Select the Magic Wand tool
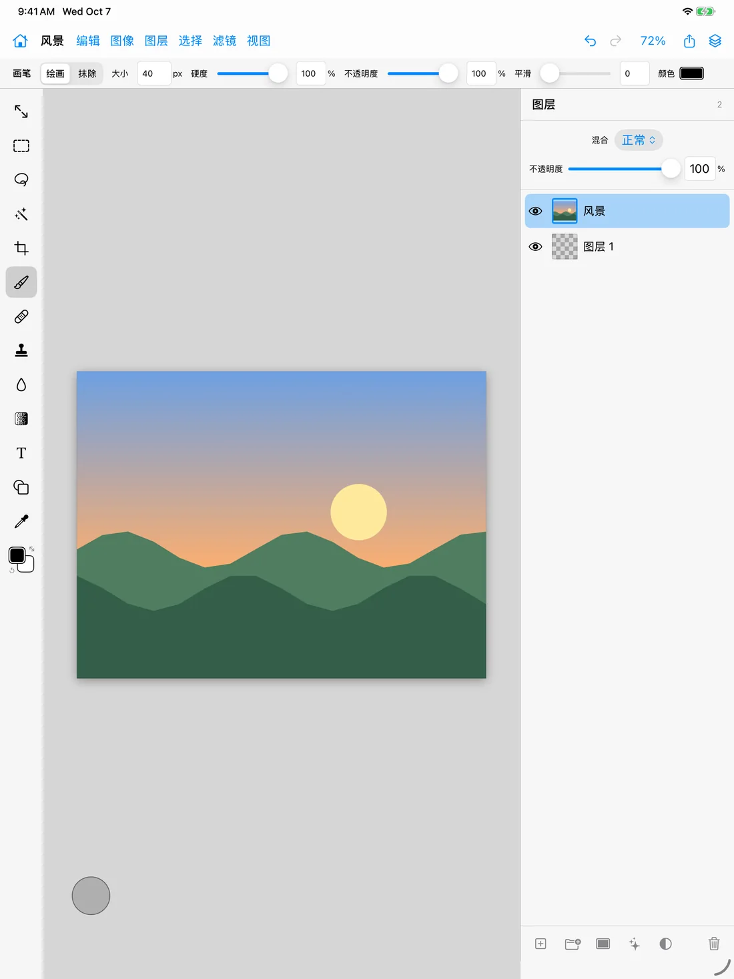Screen dimensions: 734x979 pyautogui.click(x=21, y=214)
